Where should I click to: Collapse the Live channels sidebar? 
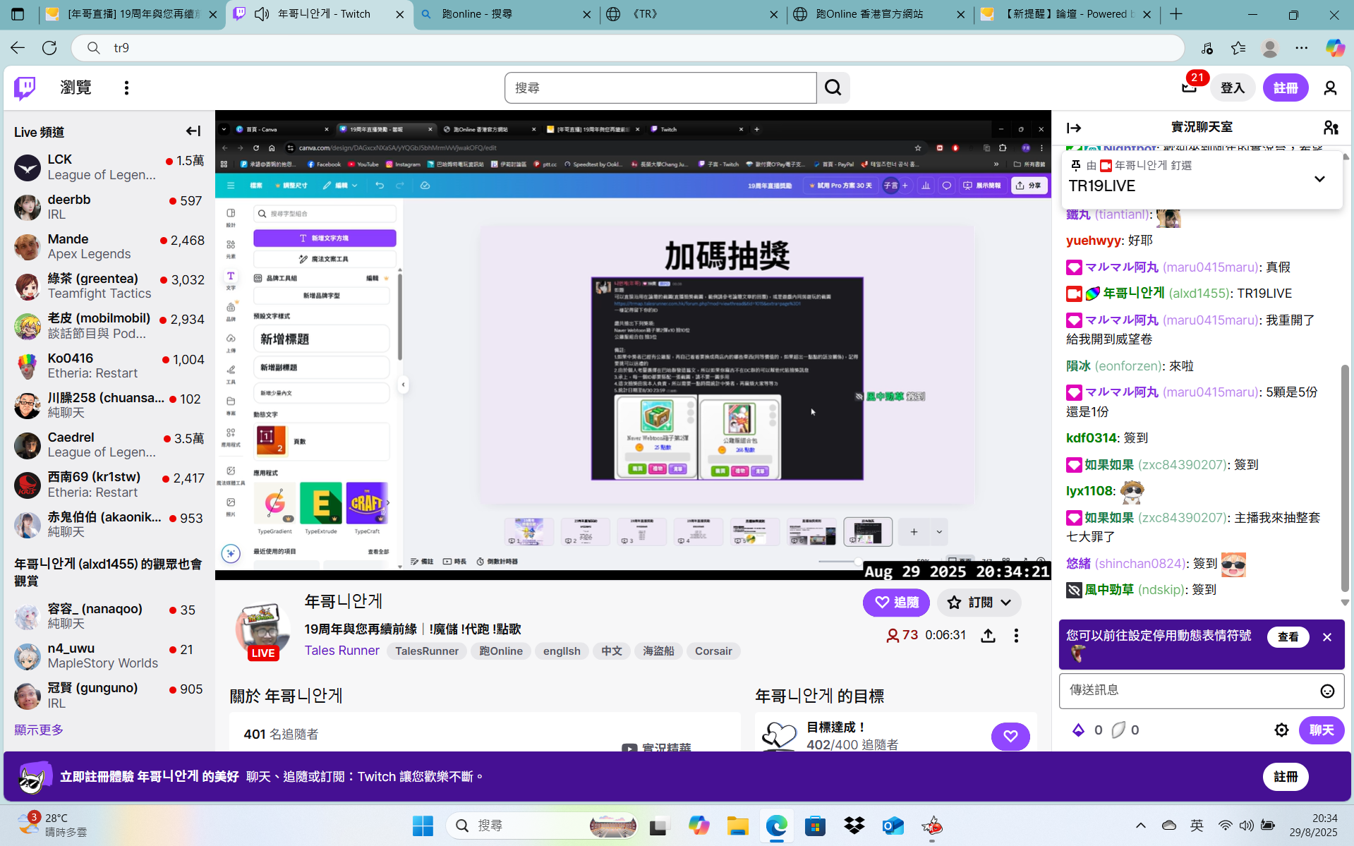[x=193, y=131]
